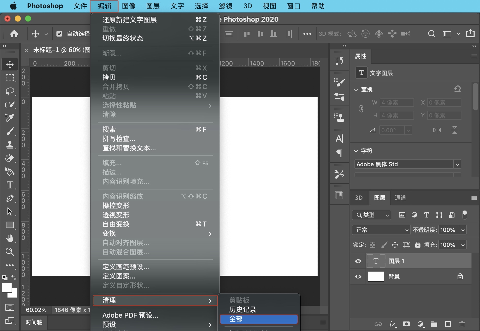Click 自由变换 in the edit menu

pos(116,224)
